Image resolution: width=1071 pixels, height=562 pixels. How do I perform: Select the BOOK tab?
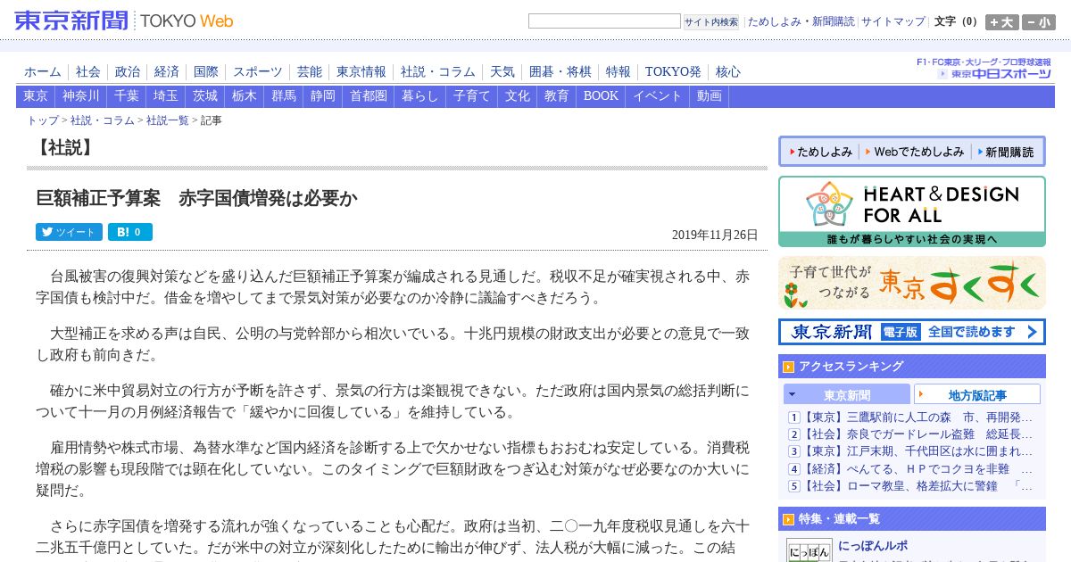point(601,96)
